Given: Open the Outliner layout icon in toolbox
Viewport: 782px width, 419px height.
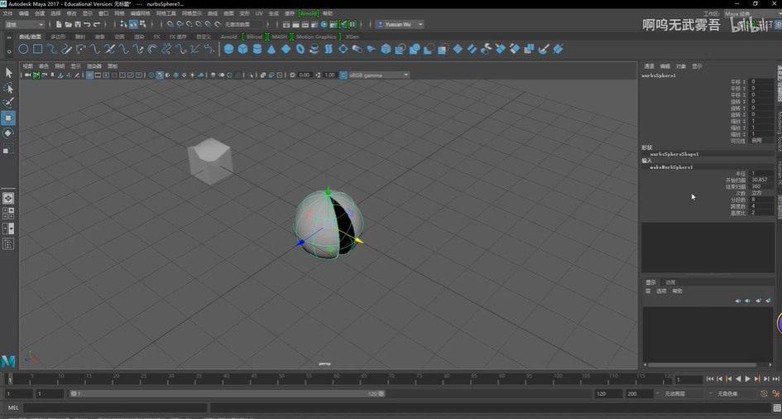Looking at the screenshot, I should point(8,244).
